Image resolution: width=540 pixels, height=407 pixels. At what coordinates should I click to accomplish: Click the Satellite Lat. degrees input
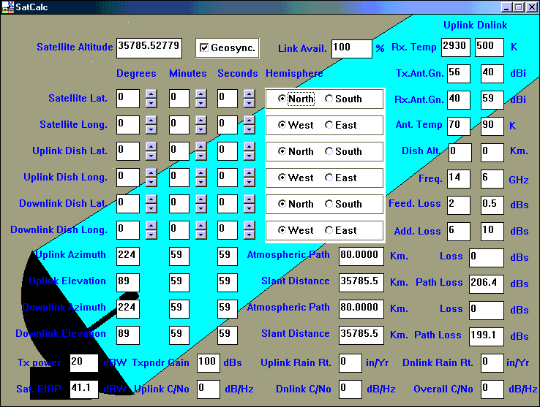tap(128, 99)
